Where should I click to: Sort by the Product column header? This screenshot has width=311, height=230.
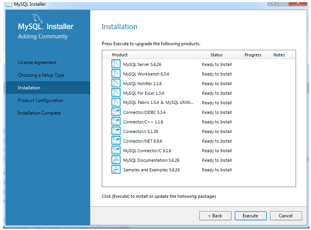(x=152, y=55)
